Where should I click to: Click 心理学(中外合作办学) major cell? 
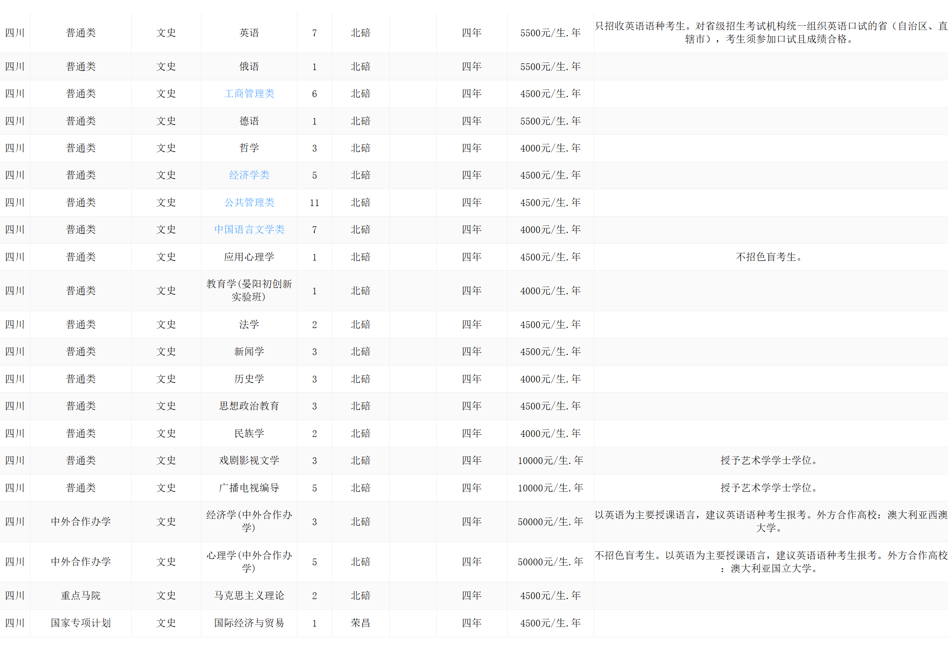point(249,561)
